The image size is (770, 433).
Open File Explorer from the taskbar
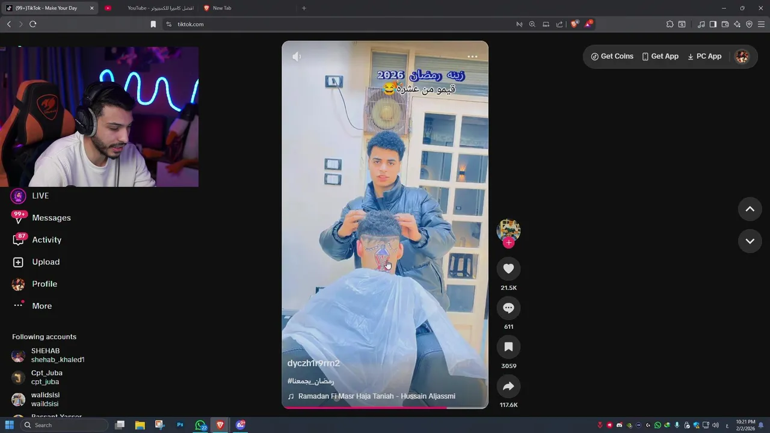[140, 425]
